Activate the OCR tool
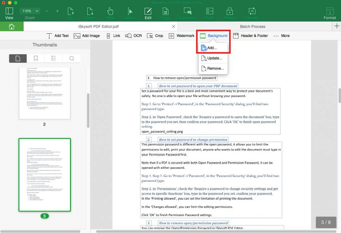Image resolution: width=341 pixels, height=233 pixels. (x=133, y=36)
